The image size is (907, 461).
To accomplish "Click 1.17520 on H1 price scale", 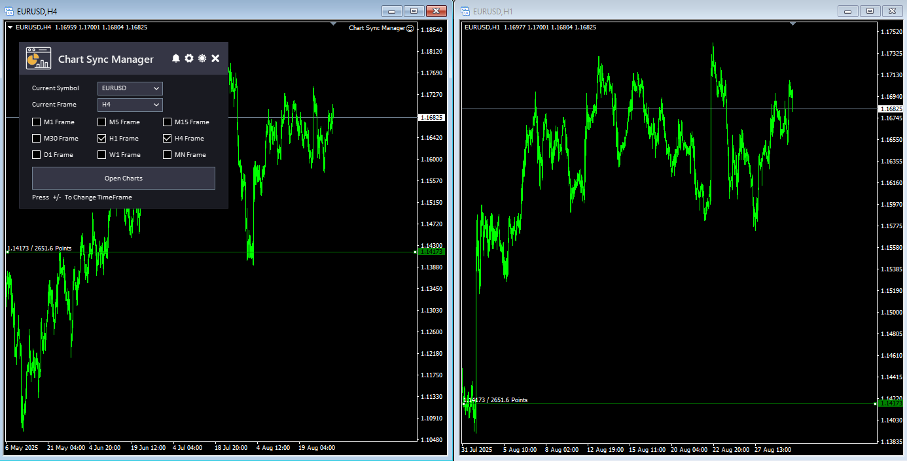I will [x=892, y=32].
